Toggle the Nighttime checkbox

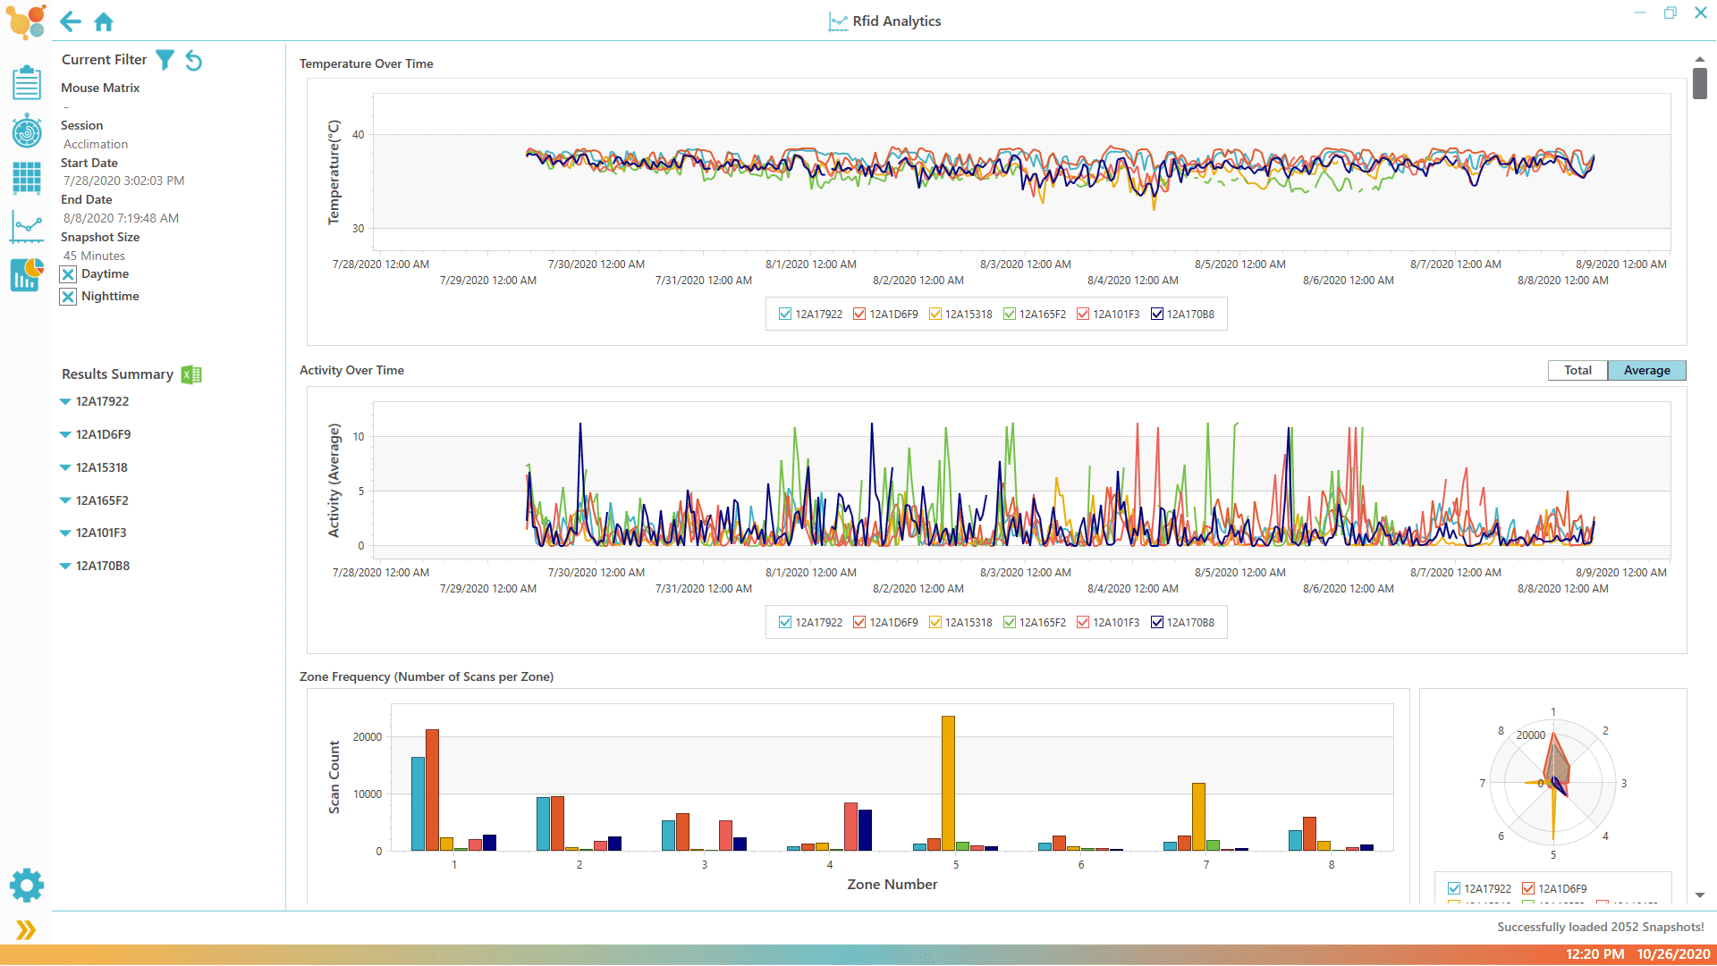point(68,297)
